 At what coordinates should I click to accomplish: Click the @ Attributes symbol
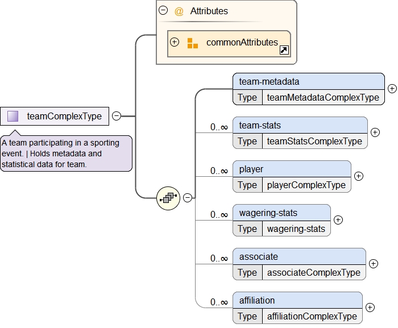(x=179, y=11)
